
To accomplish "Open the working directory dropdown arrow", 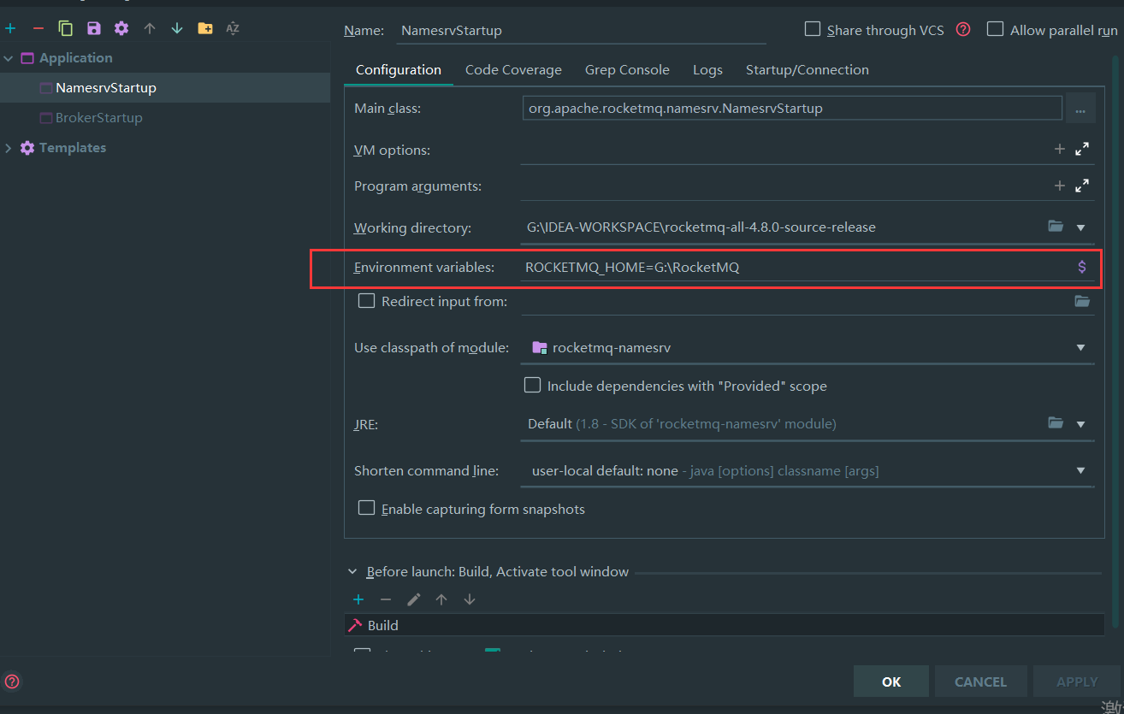I will tap(1081, 227).
